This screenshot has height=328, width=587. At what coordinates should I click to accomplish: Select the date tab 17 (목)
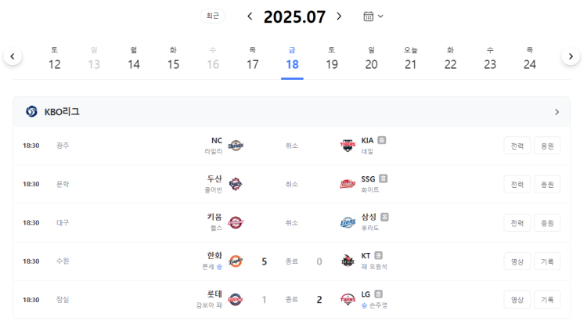pos(253,59)
